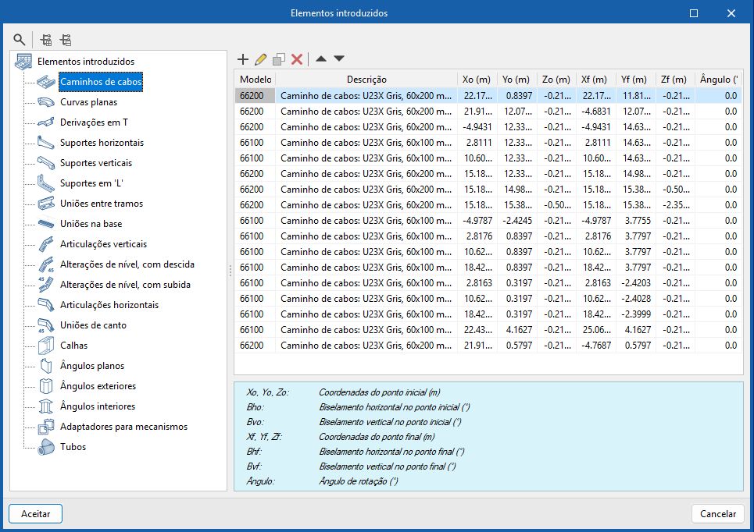
Task: Click the collapse all tree icon
Action: (x=66, y=39)
